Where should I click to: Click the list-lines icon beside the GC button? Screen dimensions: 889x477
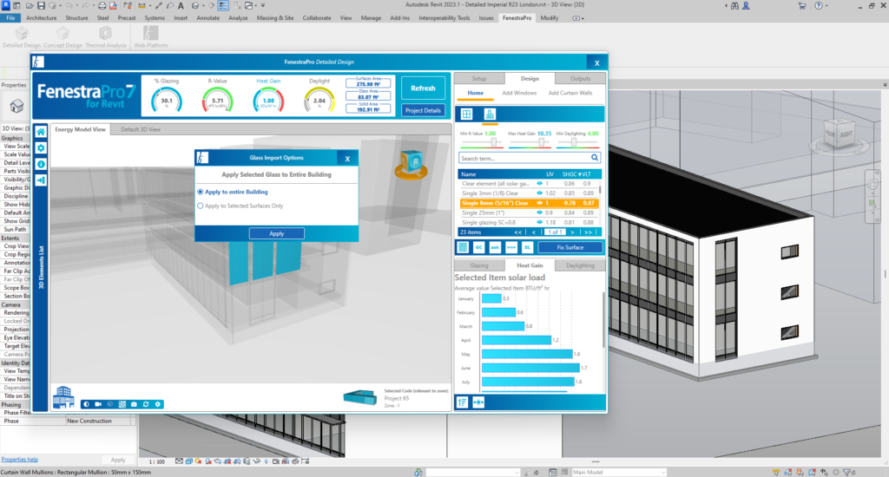pos(464,247)
